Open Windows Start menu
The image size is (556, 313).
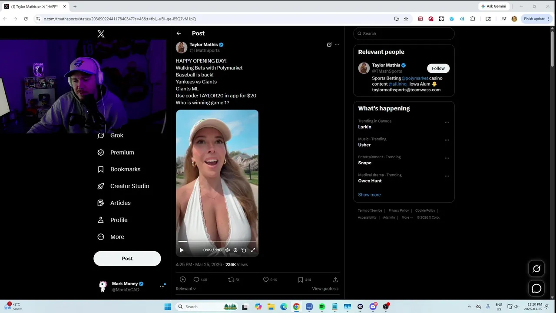(168, 306)
